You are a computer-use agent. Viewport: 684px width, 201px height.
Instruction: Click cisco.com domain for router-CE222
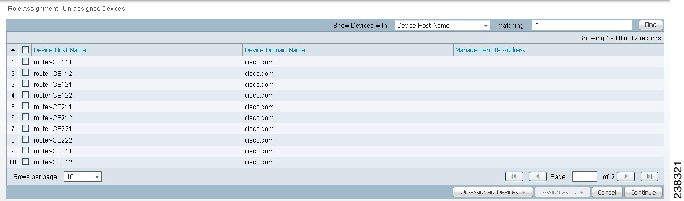pyautogui.click(x=259, y=140)
